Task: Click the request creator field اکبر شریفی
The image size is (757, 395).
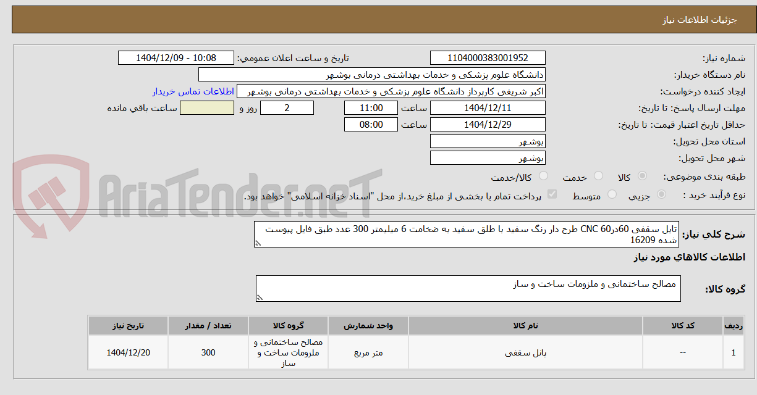Action: pyautogui.click(x=391, y=91)
